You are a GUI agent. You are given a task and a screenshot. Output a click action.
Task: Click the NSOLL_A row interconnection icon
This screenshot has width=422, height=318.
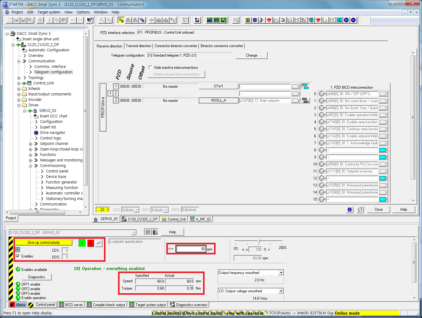tap(305, 100)
